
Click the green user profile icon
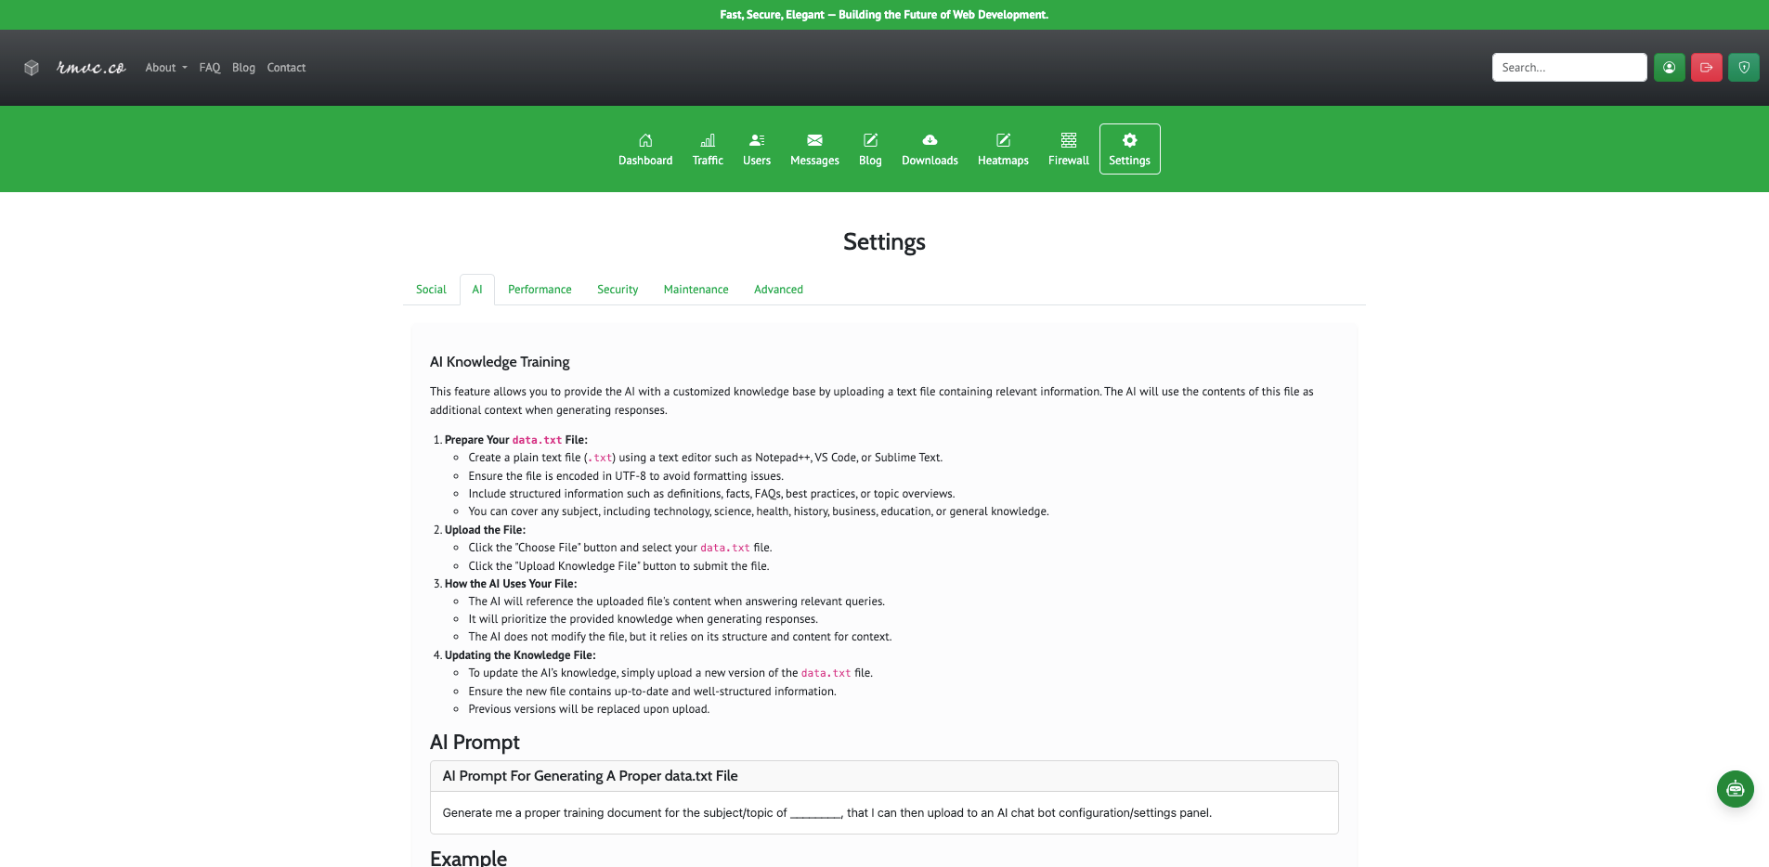(x=1669, y=68)
